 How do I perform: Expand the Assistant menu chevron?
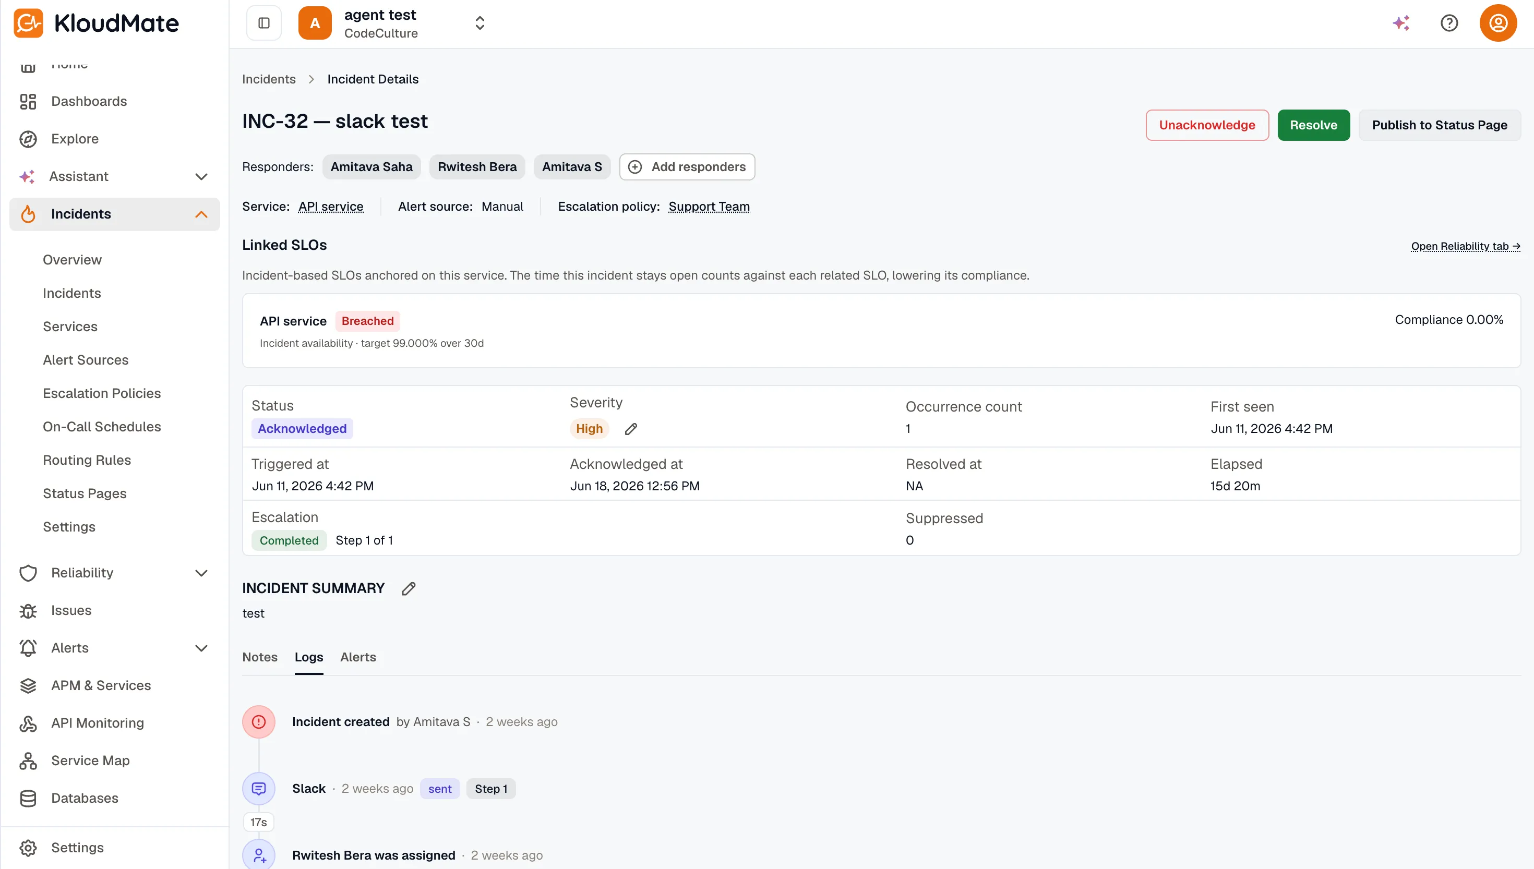coord(202,177)
